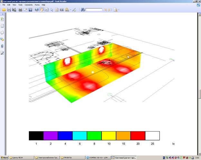Screen dimensions: 201x160
Task: Click the binoculars Find icon
Action: (x=83, y=10)
